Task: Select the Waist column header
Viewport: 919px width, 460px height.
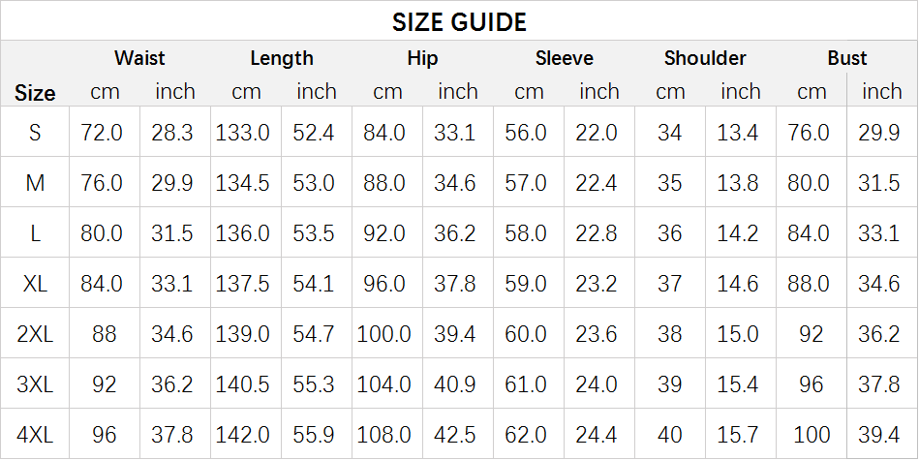Action: click(139, 58)
